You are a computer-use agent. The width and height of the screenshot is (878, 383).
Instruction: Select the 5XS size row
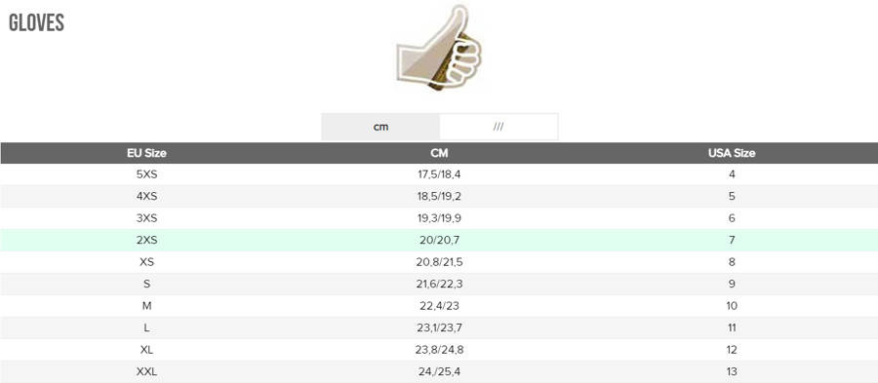tap(439, 174)
